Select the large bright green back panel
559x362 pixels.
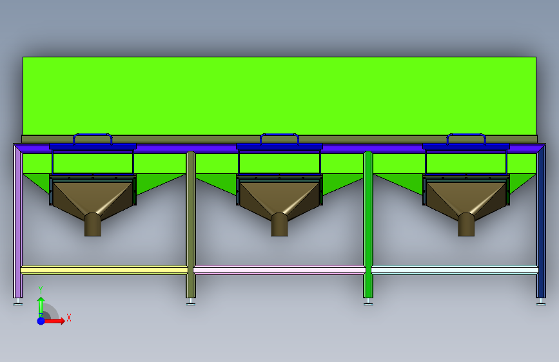280,96
